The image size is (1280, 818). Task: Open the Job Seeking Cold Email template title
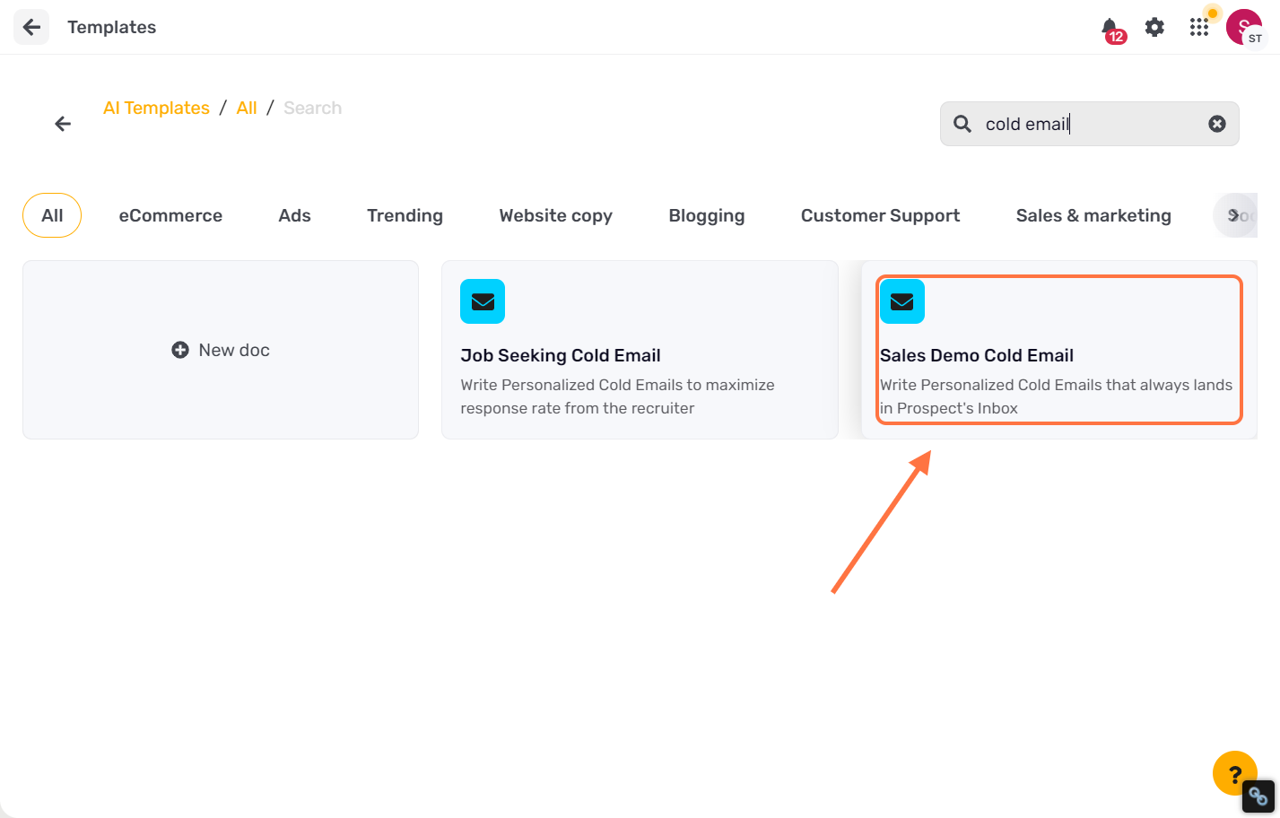coord(561,355)
